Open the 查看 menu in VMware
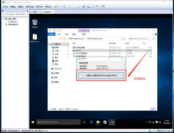Screen dimensions: 174x133 [x=21, y=7]
